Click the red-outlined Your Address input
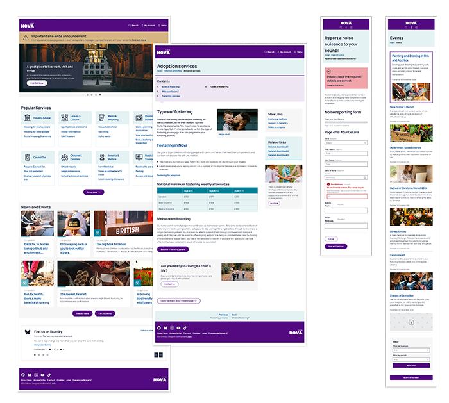 [348, 197]
